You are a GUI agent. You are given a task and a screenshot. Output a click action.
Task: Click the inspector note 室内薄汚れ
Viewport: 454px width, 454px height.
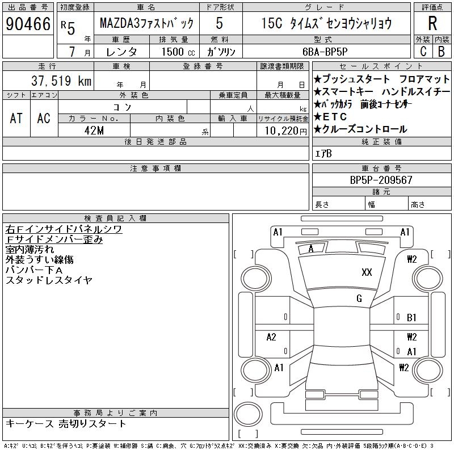tap(30, 249)
